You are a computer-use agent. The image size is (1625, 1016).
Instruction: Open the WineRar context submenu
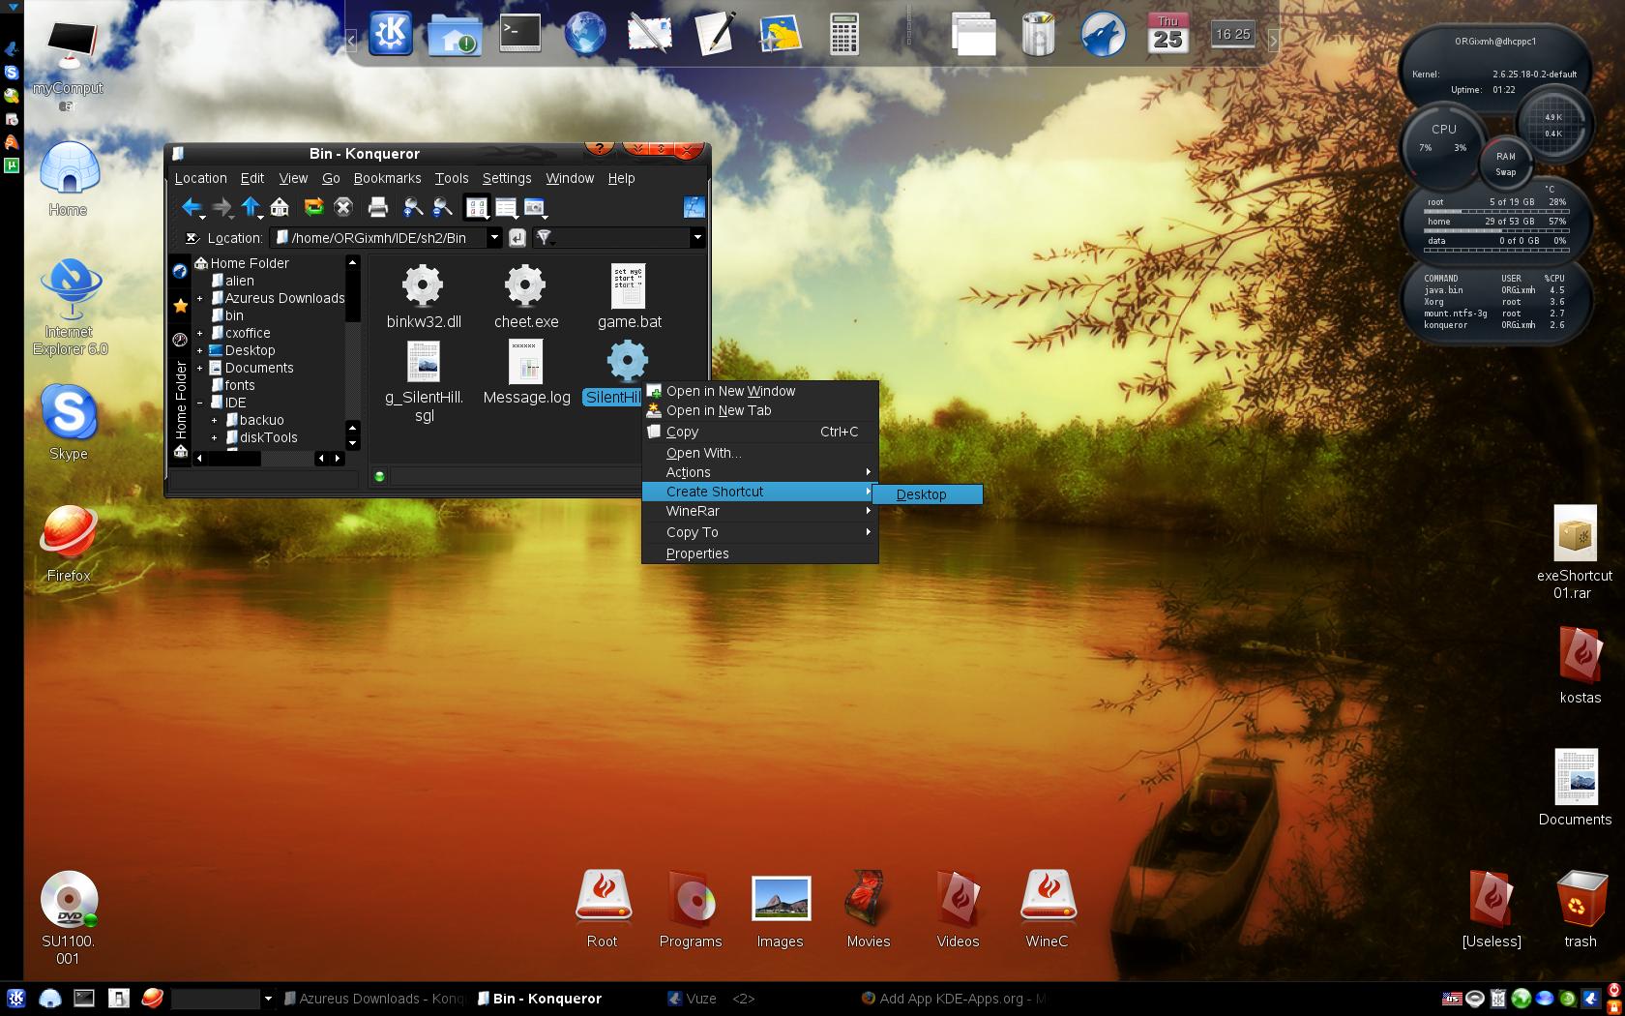pyautogui.click(x=760, y=511)
